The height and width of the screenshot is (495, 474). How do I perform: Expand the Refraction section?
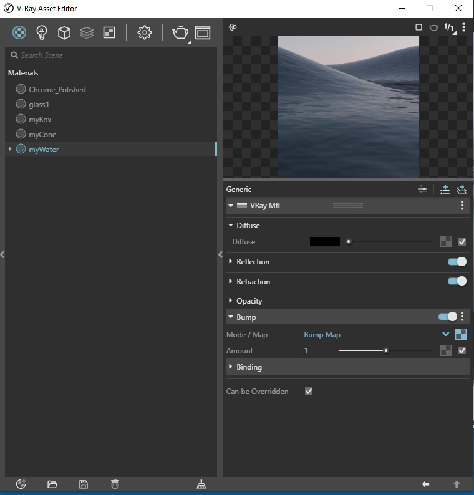pyautogui.click(x=231, y=281)
